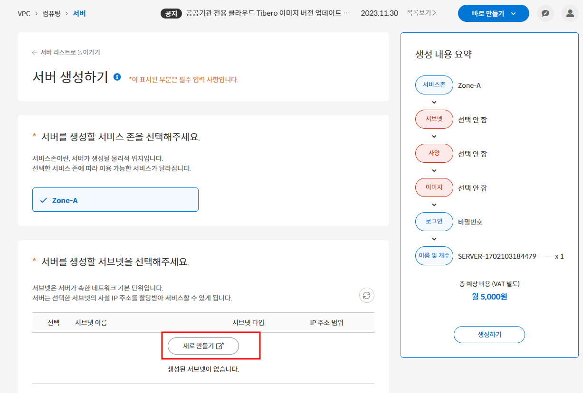Click the 공지 notice badge

pos(171,13)
